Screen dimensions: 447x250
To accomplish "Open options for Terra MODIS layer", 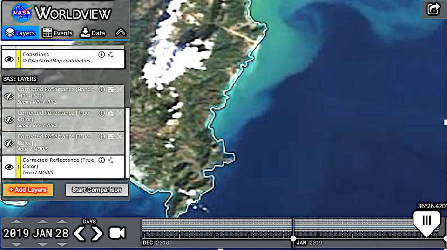I will coord(111,160).
